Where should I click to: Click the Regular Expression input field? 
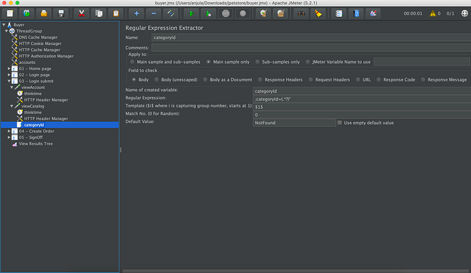pos(362,99)
